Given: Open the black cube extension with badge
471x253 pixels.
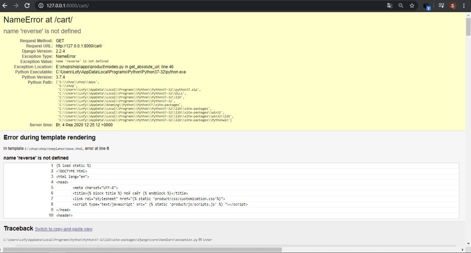Looking at the screenshot, I should point(426,6).
